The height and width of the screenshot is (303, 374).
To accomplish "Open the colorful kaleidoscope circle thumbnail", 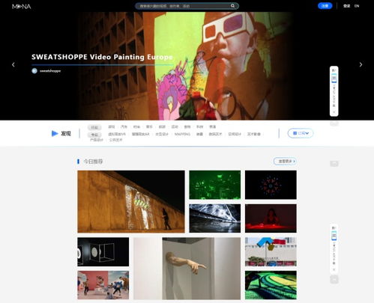I will (x=271, y=185).
